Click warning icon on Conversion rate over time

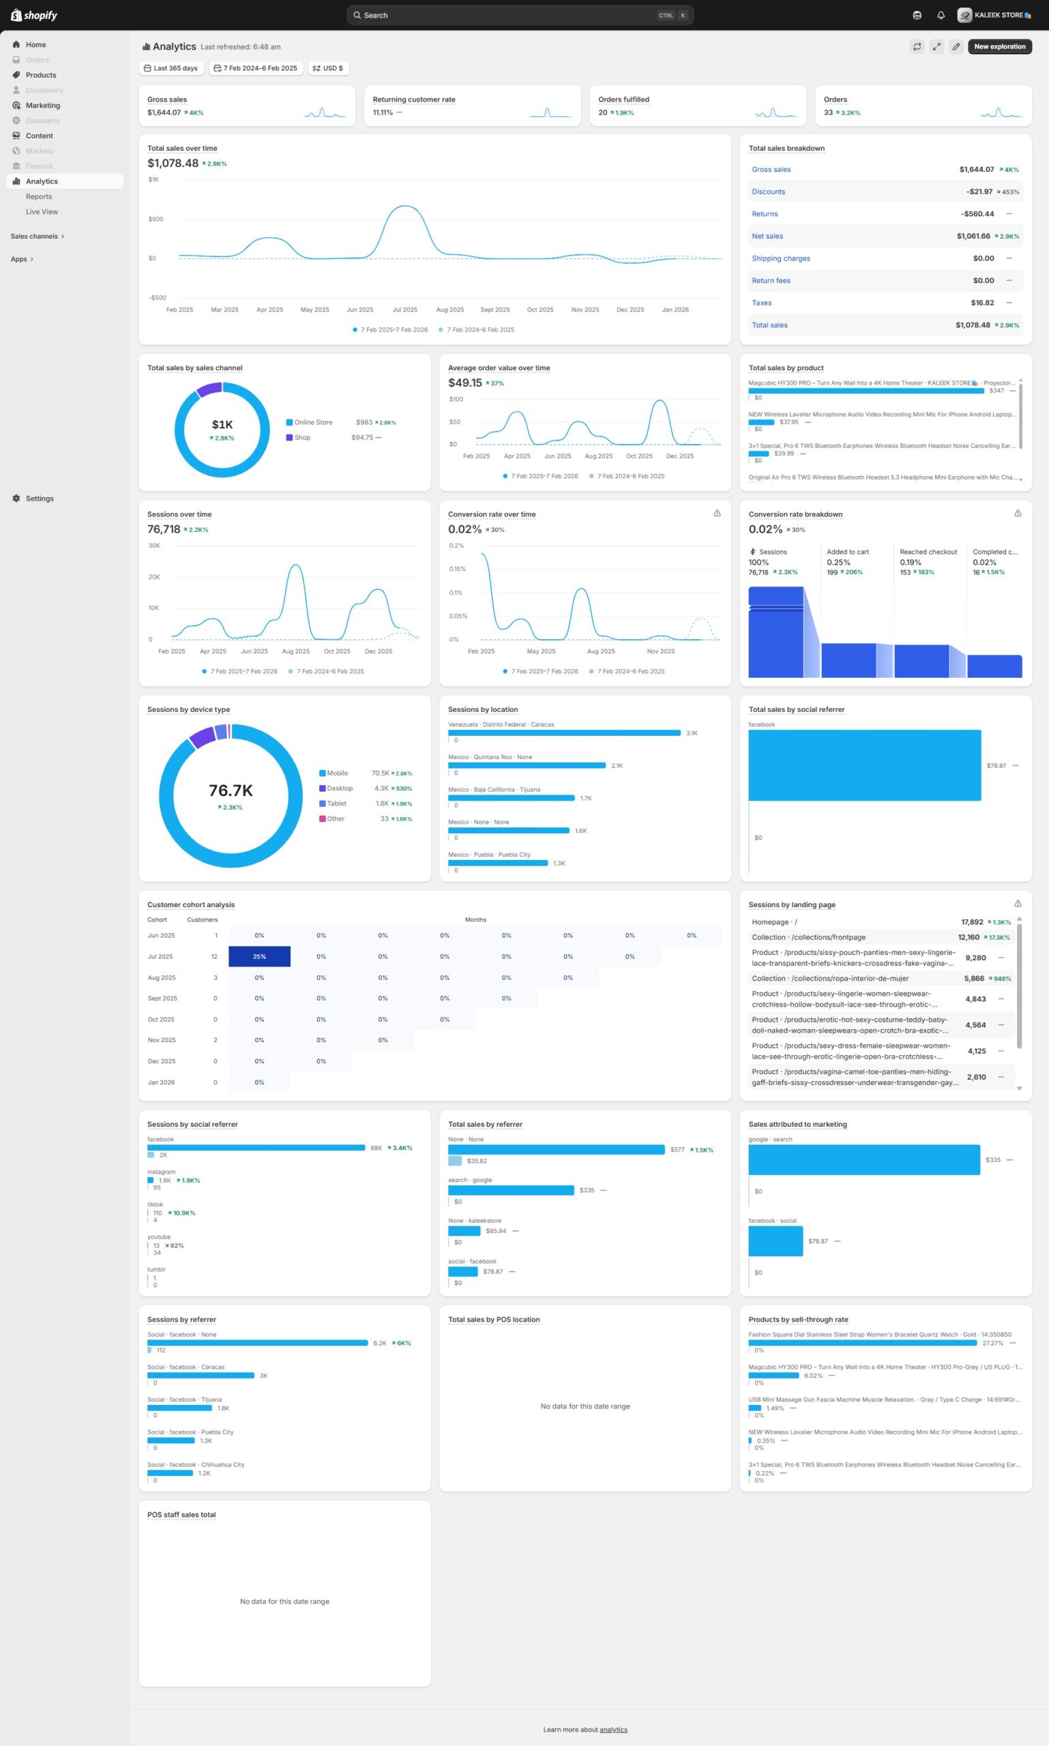pos(717,513)
